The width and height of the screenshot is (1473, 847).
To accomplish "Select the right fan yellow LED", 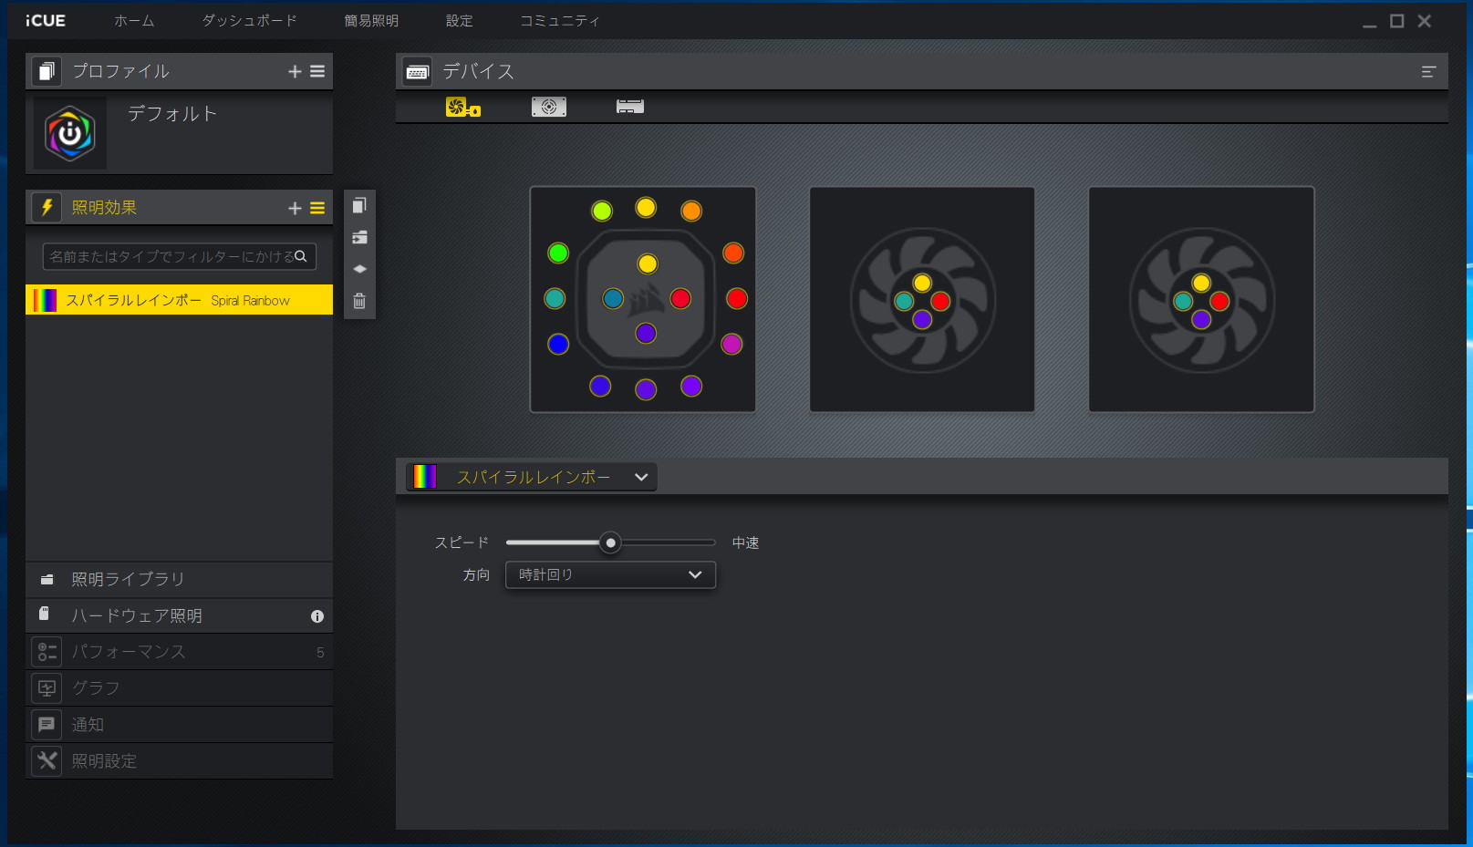I will [1201, 283].
